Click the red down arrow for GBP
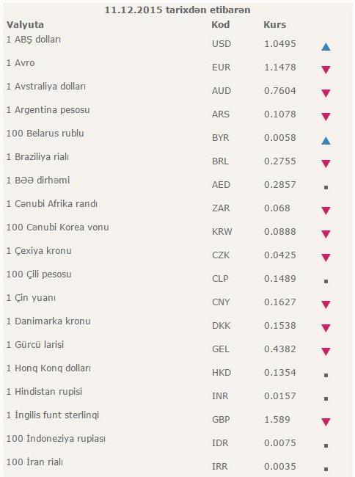The image size is (355, 477). coord(326,422)
